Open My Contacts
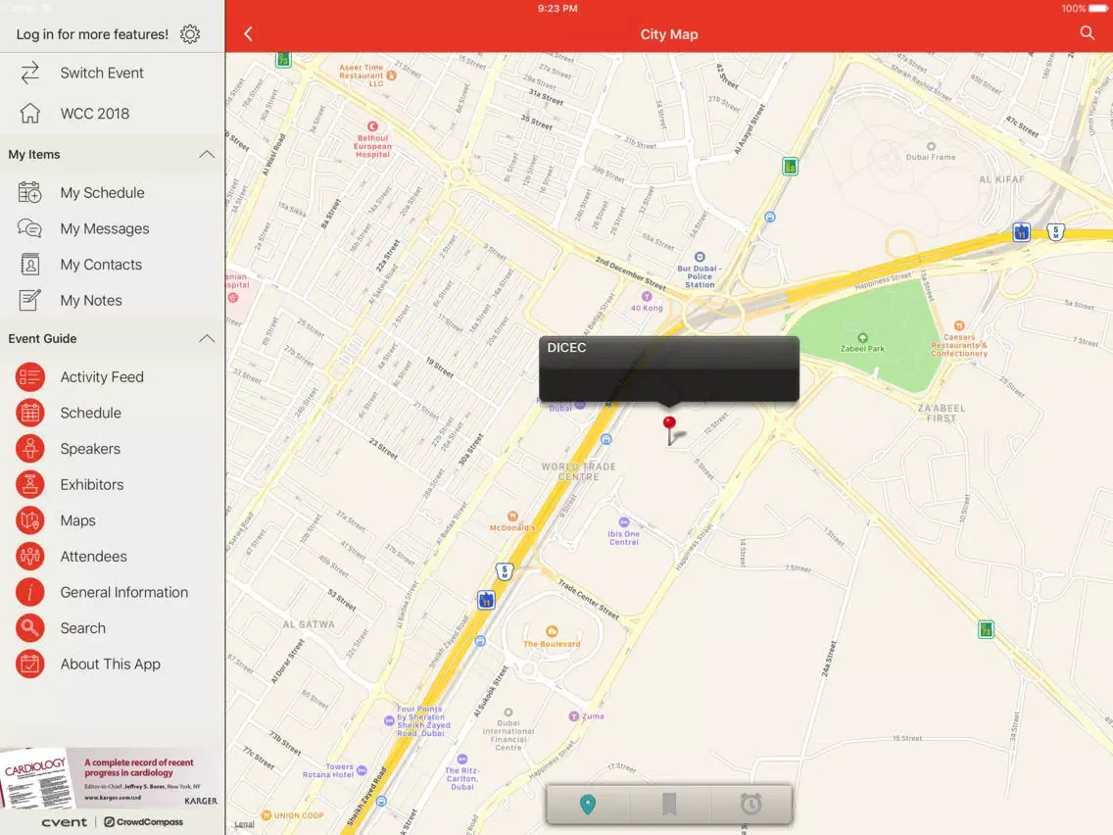 point(112,265)
